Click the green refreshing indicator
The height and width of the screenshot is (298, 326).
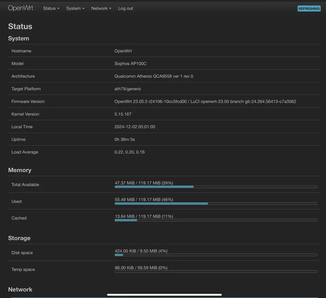click(309, 8)
